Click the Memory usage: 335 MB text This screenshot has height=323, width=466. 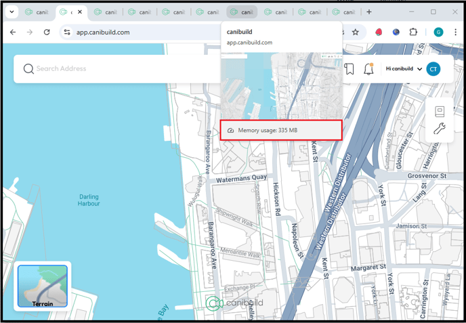pos(268,130)
